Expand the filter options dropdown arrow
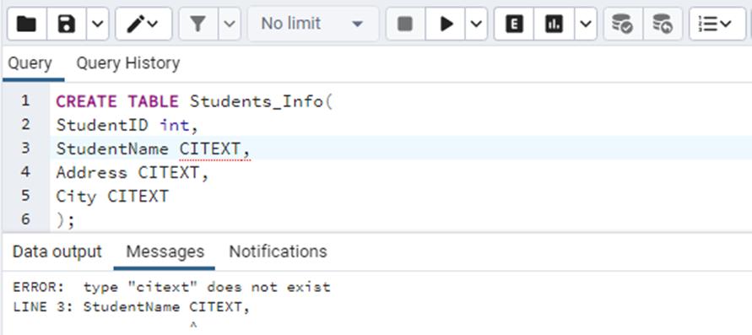752x335 pixels. click(230, 24)
